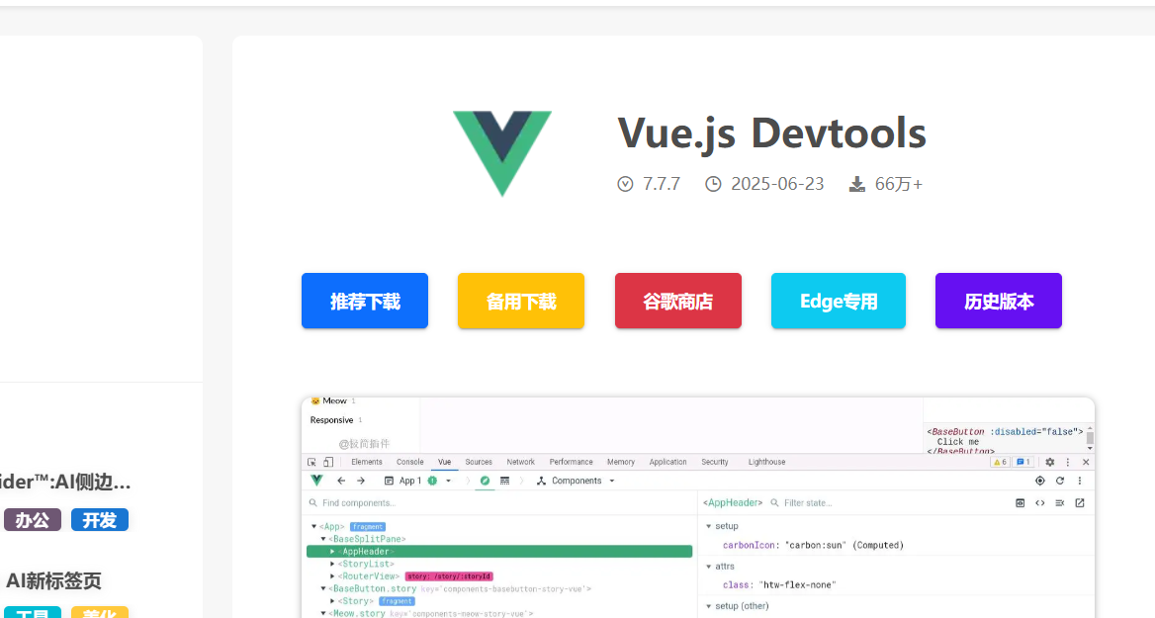1155x618 pixels.
Task: Collapse the <BaseButton.story> node
Action: pos(322,588)
